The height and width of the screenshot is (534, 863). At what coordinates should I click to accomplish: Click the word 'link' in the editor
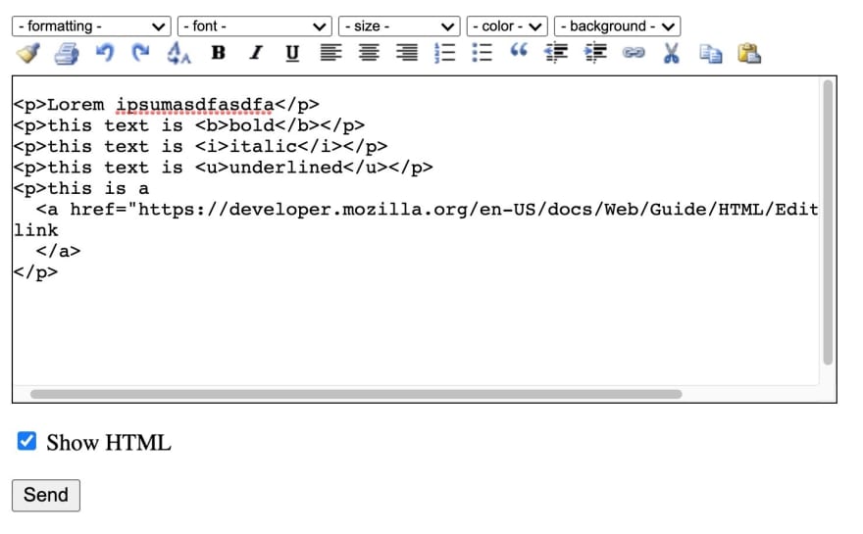coord(35,230)
